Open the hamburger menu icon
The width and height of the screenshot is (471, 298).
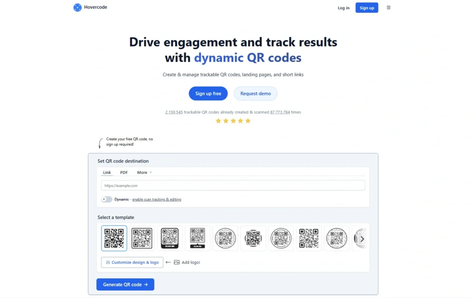[388, 7]
